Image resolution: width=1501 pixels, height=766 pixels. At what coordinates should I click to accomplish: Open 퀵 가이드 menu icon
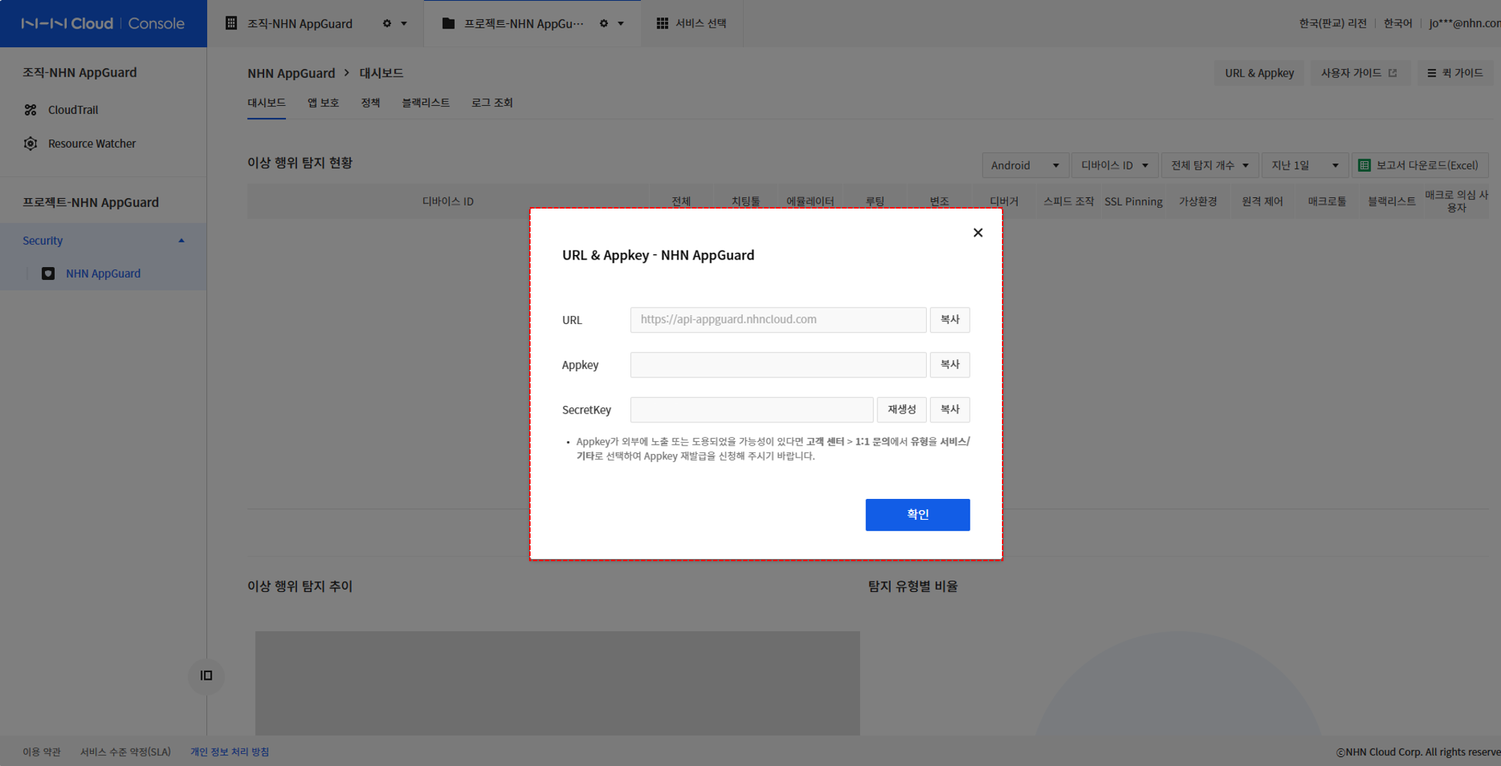(1431, 73)
